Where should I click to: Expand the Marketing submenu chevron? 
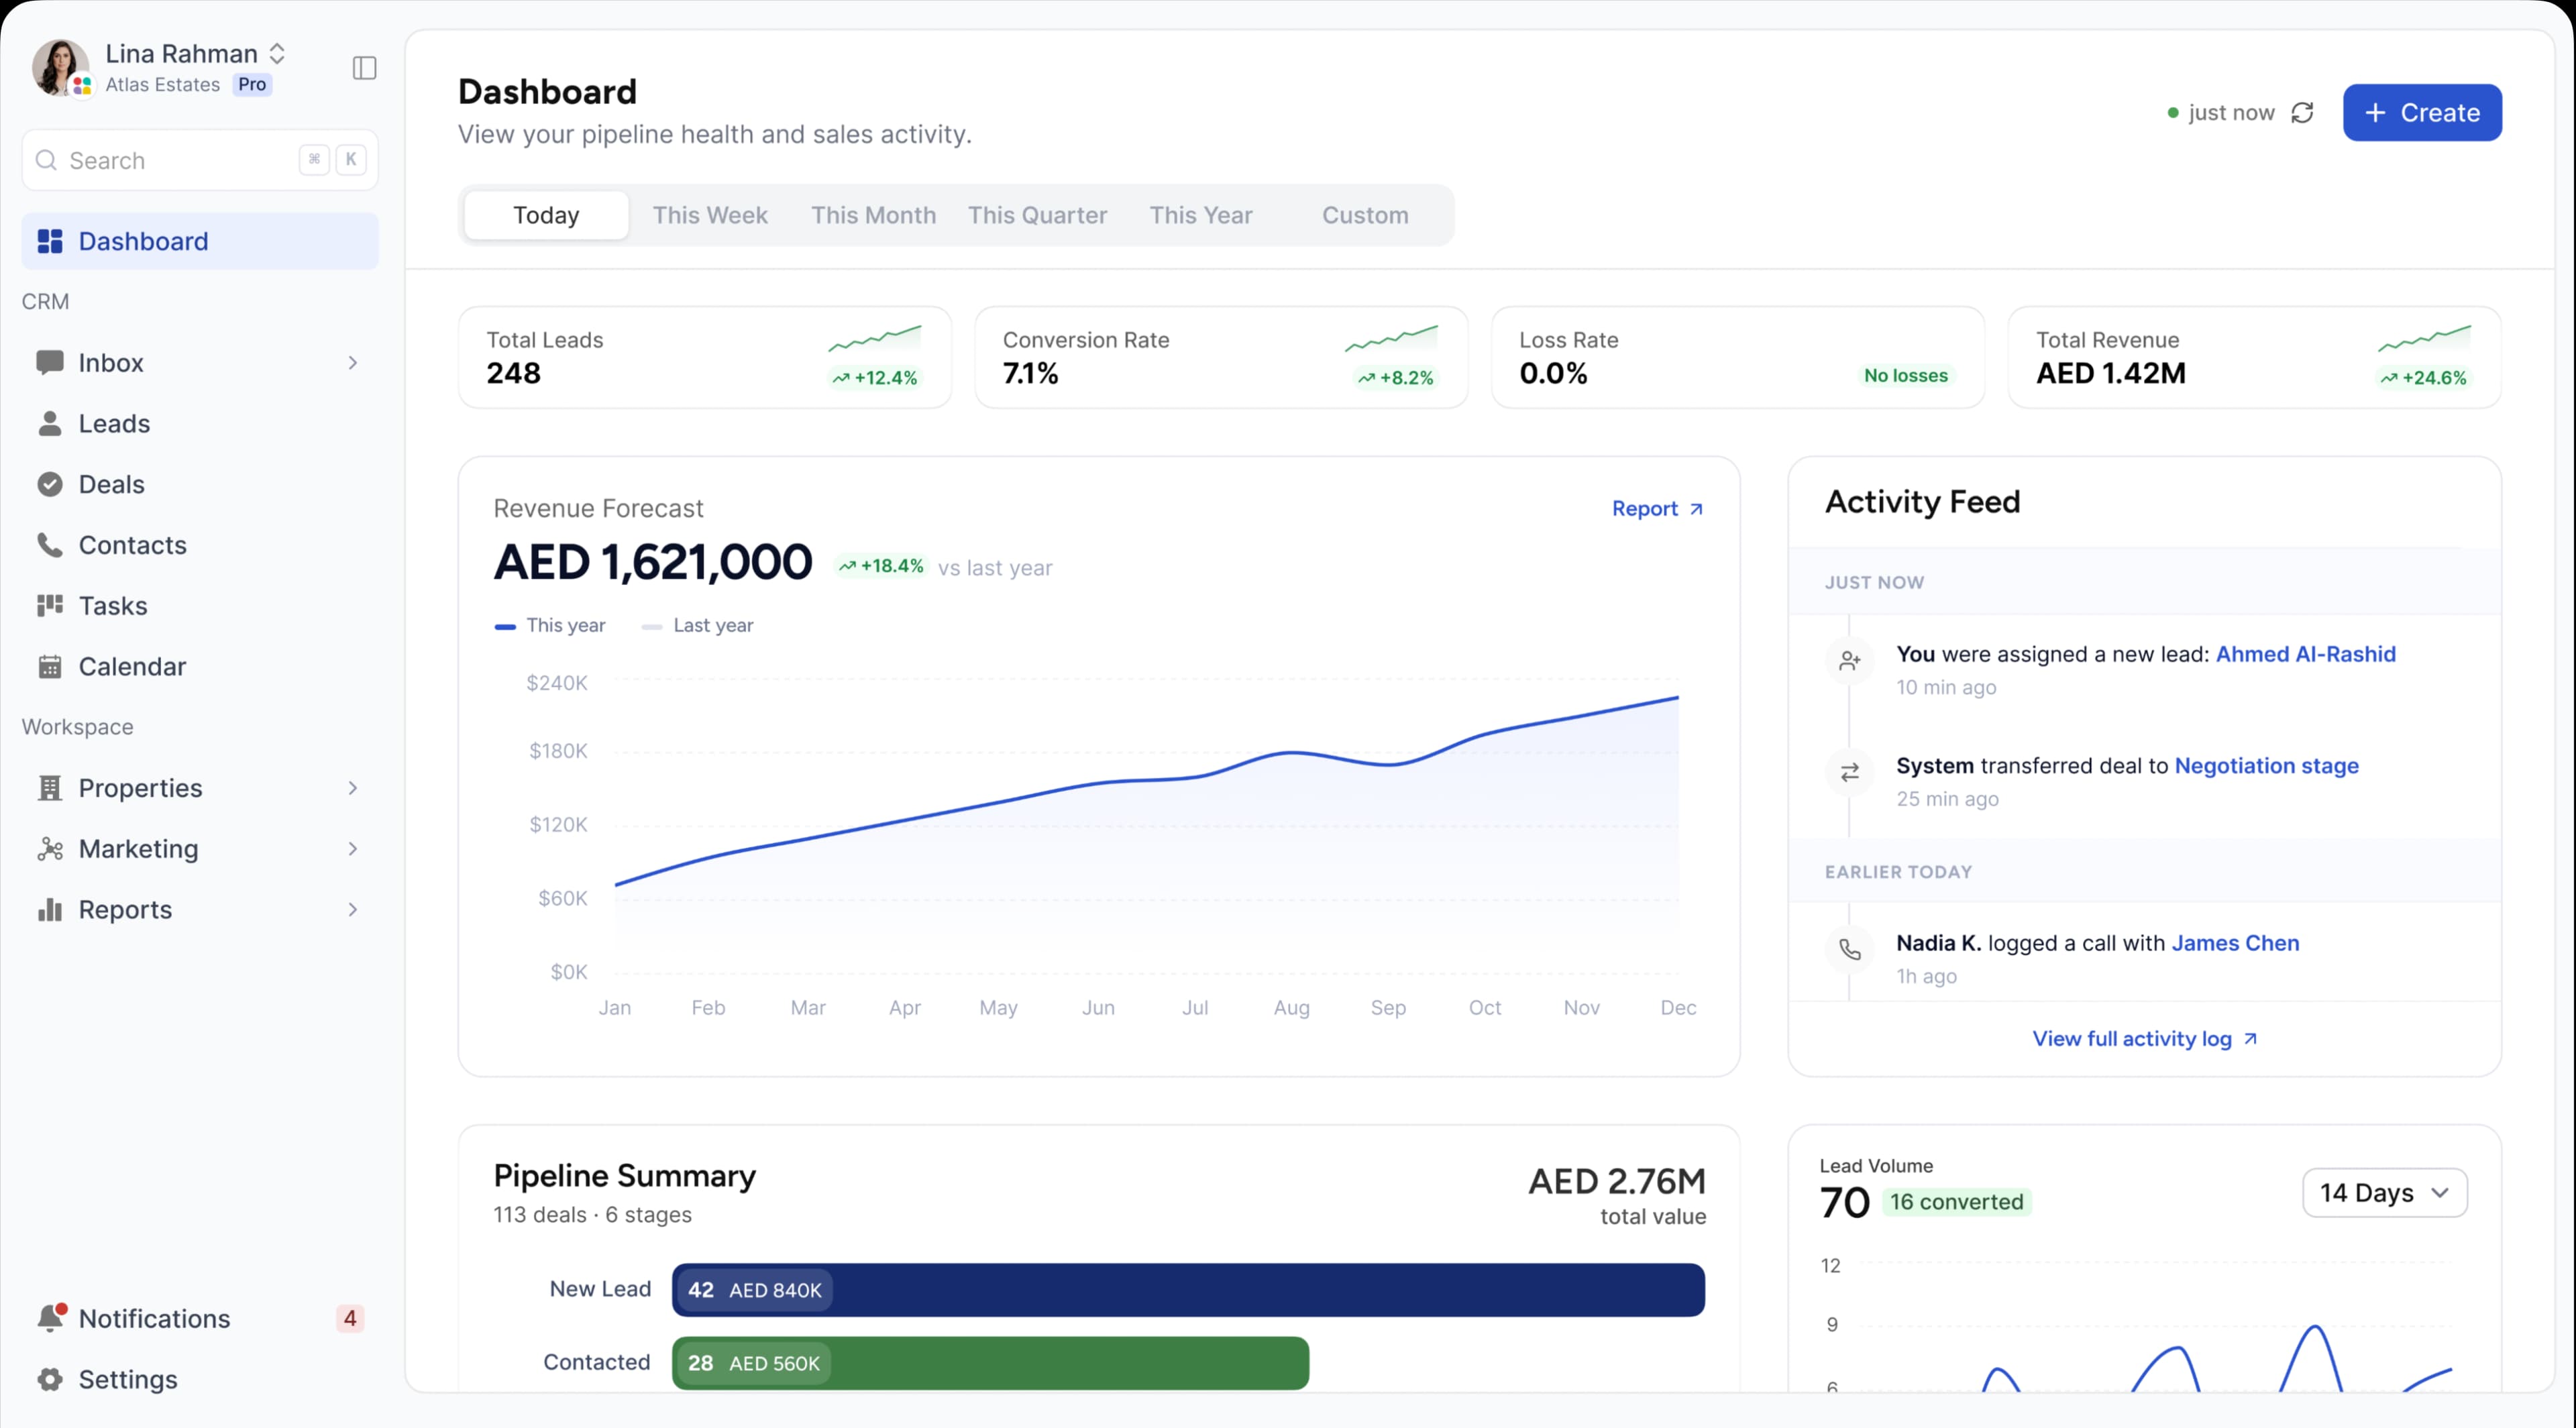pyautogui.click(x=352, y=849)
